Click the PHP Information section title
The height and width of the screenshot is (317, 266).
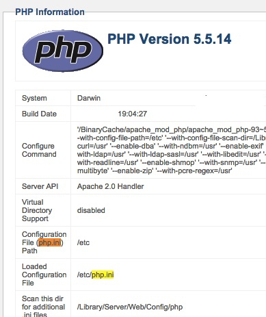(50, 12)
